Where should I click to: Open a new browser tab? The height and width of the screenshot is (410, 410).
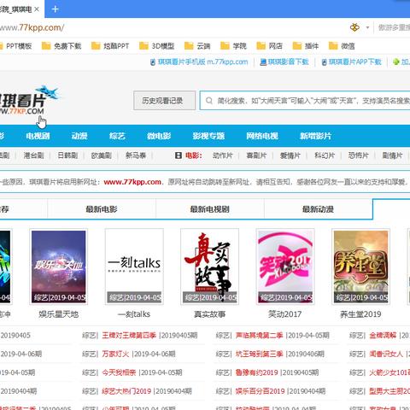tap(55, 9)
